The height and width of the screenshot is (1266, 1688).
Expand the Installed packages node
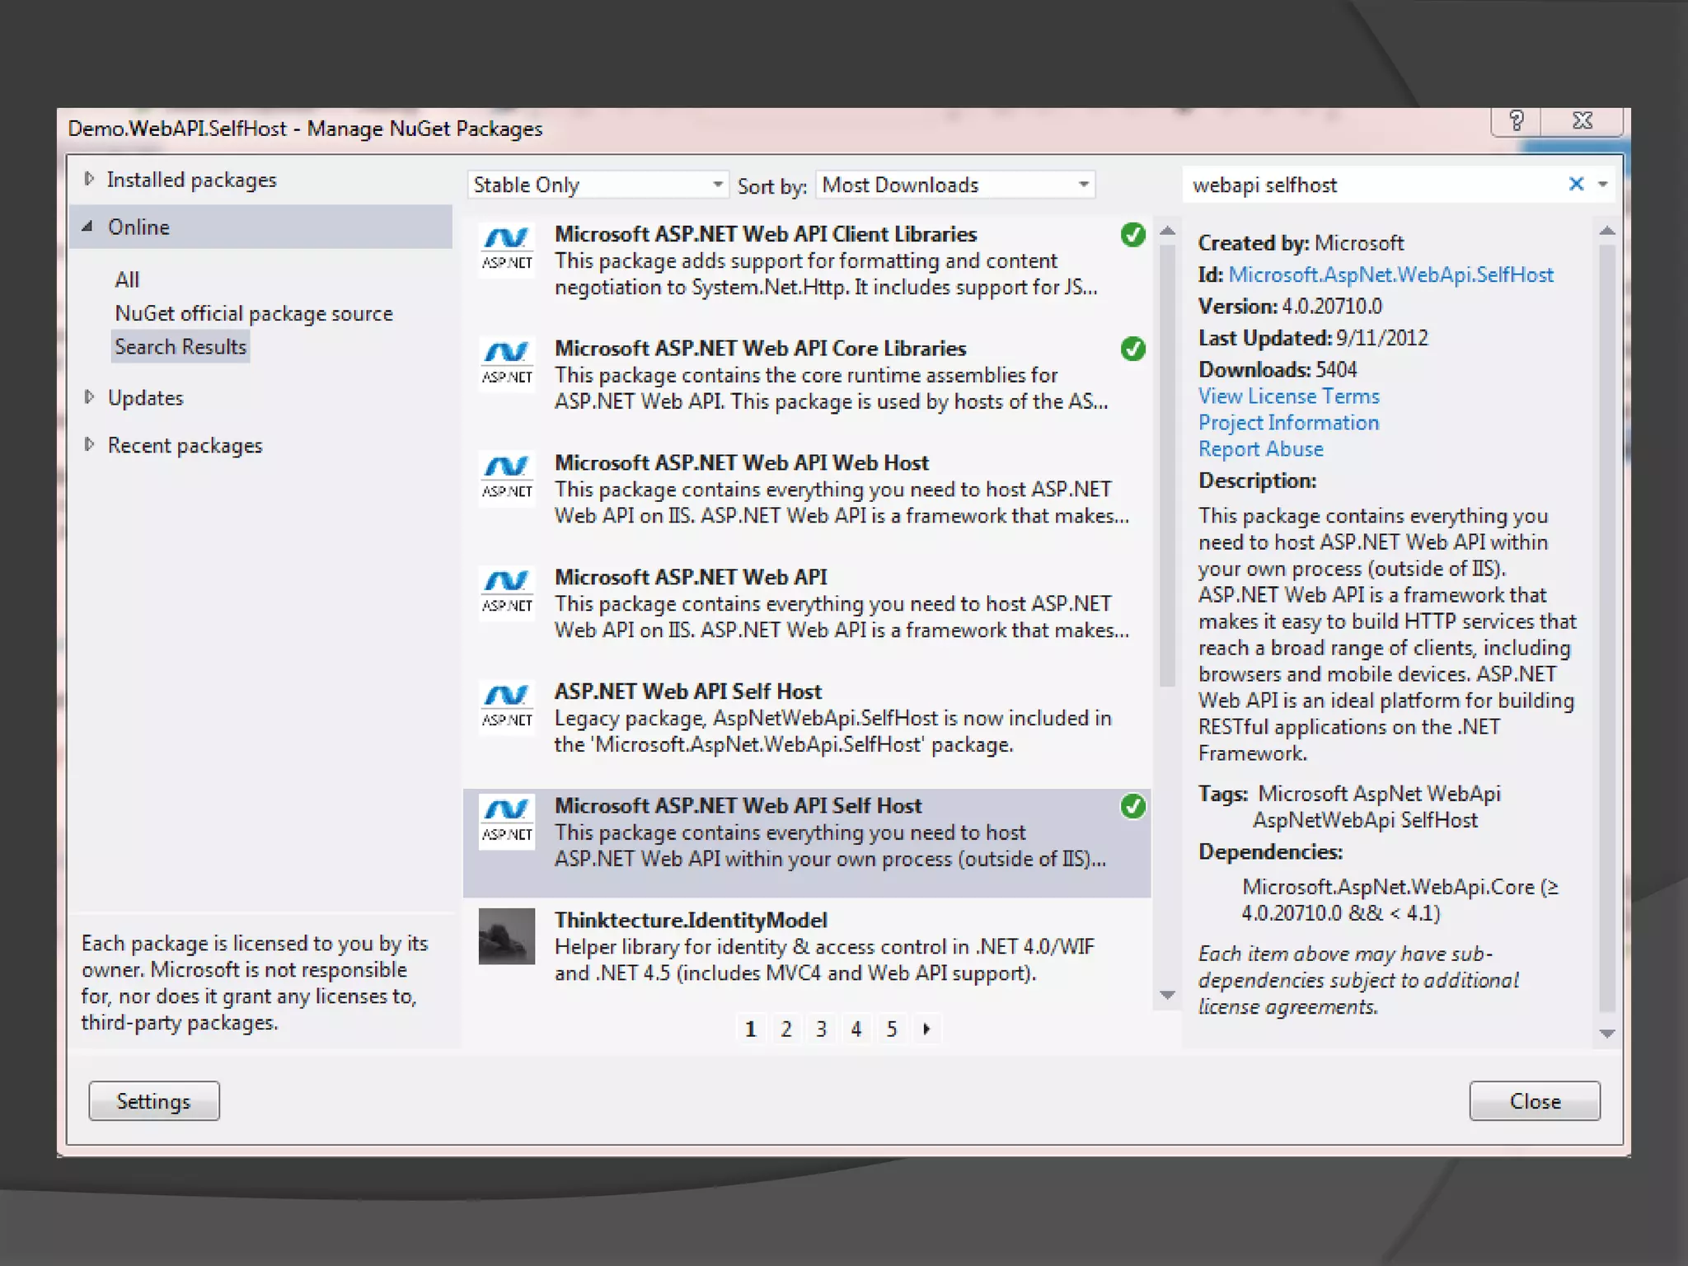click(x=89, y=179)
